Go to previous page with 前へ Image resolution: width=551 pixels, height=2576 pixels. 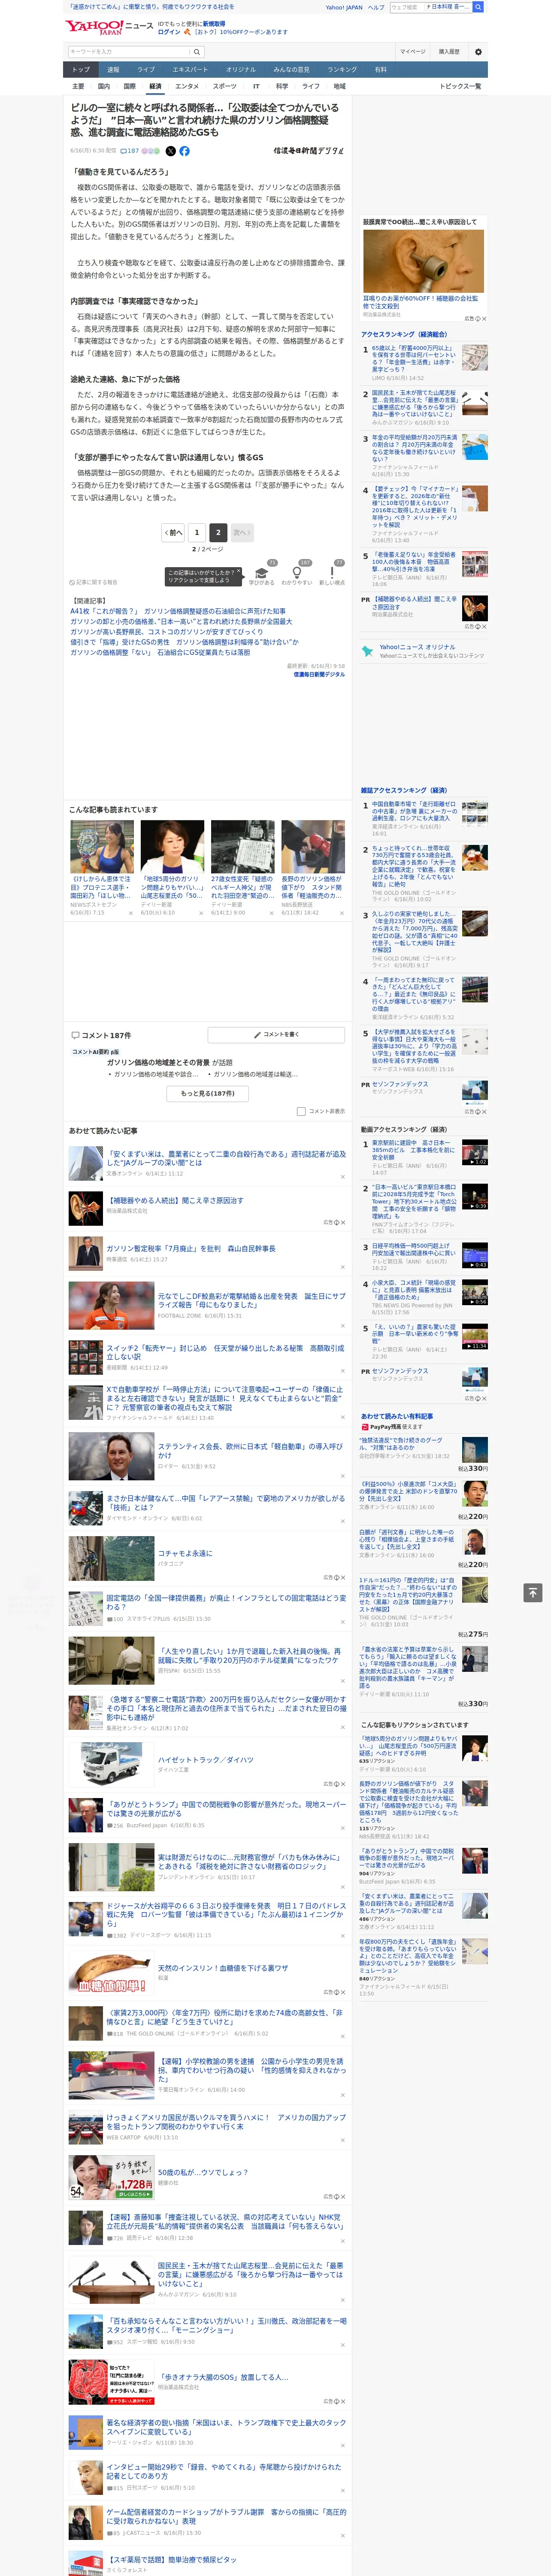pyautogui.click(x=174, y=533)
